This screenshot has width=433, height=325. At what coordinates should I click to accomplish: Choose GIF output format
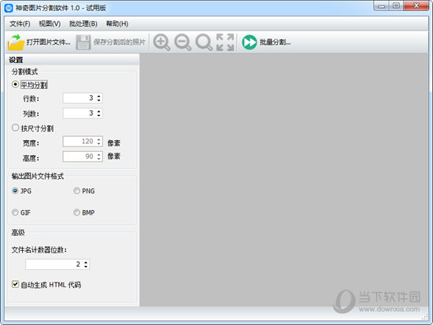[x=15, y=212]
